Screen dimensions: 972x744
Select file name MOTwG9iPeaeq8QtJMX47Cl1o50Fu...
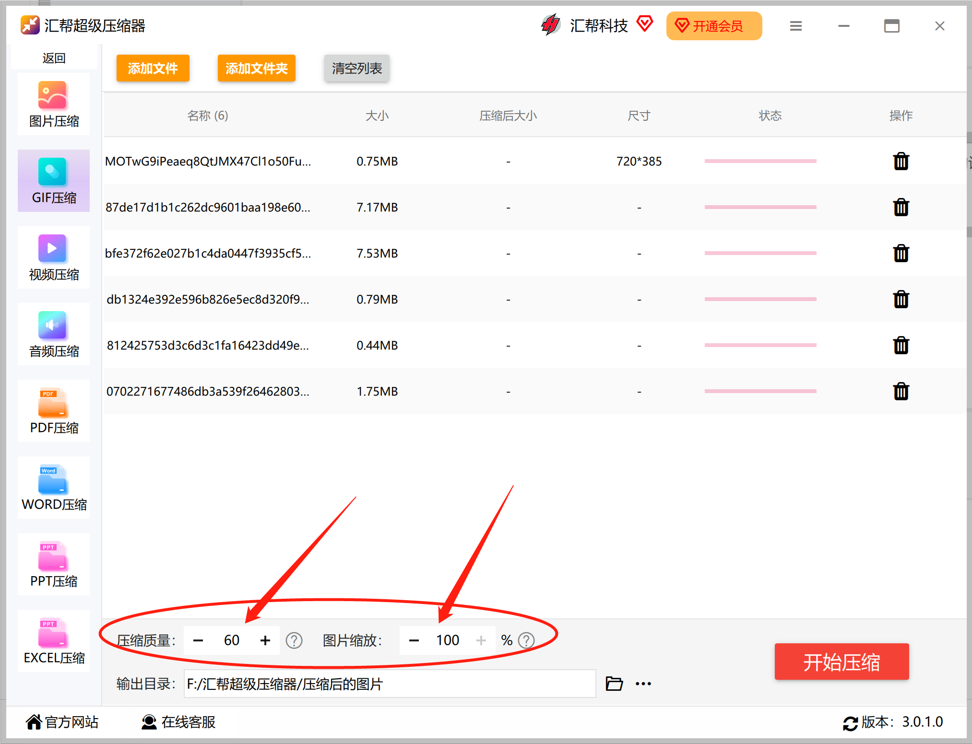(x=208, y=162)
